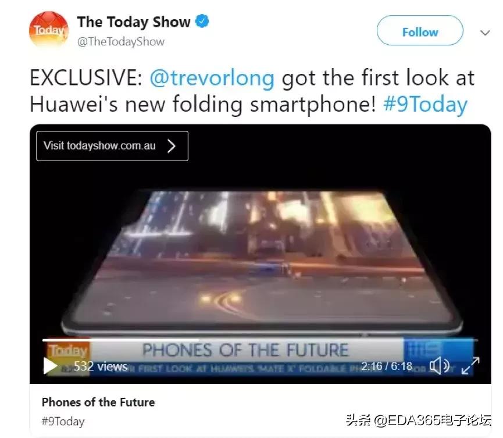Play the video with the play icon

pyautogui.click(x=50, y=366)
